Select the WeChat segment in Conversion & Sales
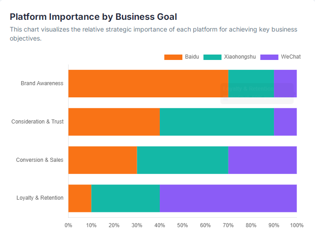 [x=262, y=160]
